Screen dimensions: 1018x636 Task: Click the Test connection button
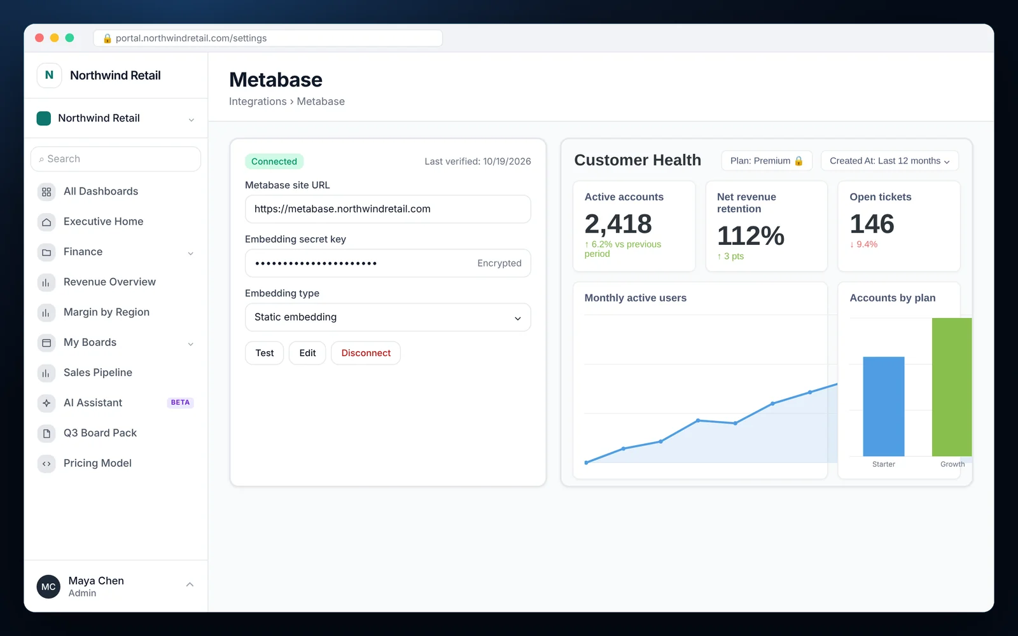[x=265, y=353]
